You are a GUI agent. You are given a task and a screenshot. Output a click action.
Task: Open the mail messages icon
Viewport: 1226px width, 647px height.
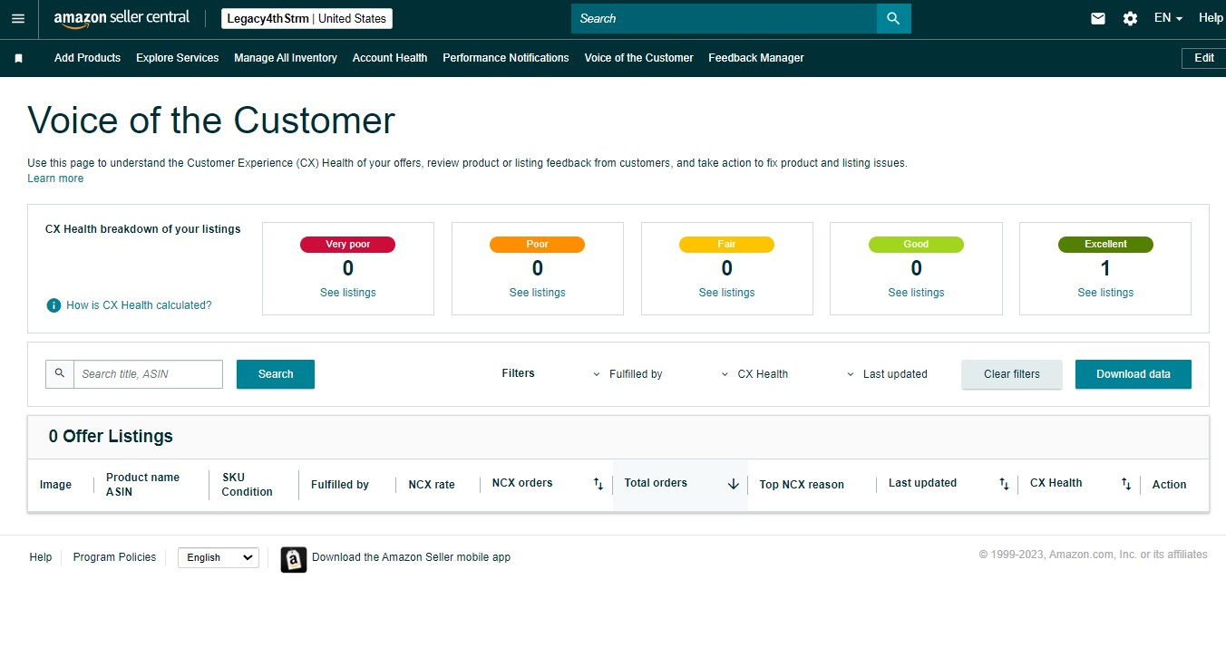point(1098,18)
